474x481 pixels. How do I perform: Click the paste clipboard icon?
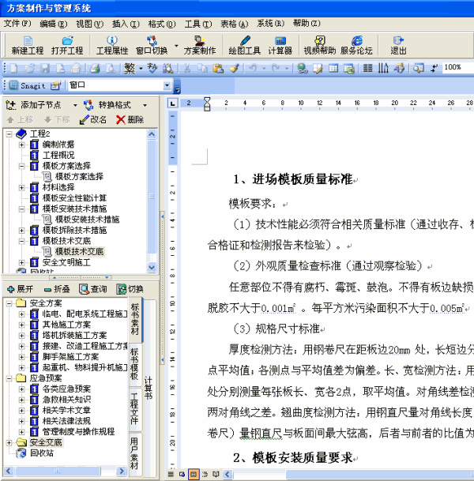pyautogui.click(x=218, y=68)
